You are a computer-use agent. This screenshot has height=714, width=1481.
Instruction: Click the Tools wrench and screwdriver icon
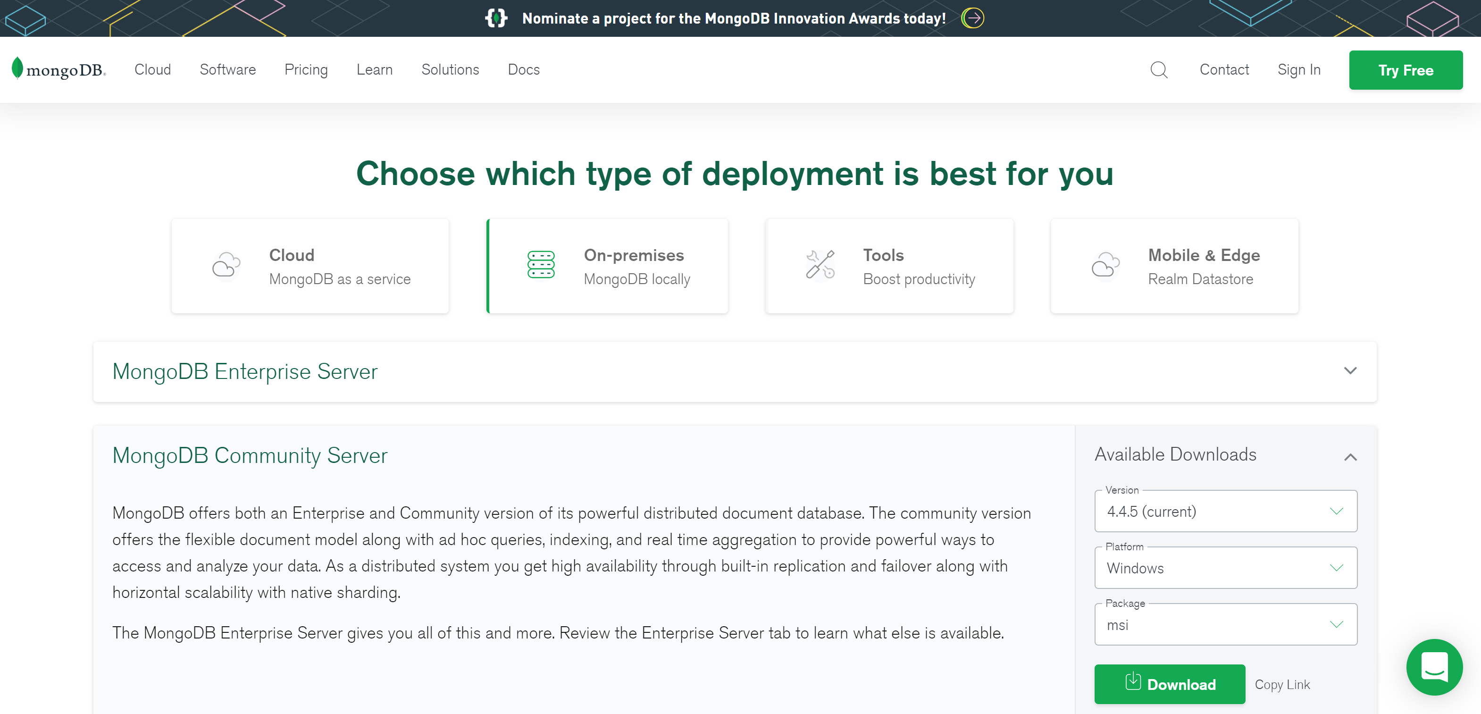[x=820, y=265]
